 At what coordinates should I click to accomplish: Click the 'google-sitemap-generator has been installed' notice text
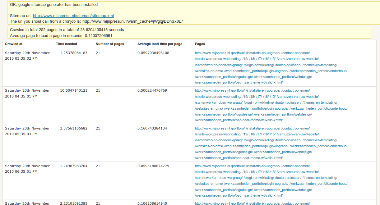[54, 5]
